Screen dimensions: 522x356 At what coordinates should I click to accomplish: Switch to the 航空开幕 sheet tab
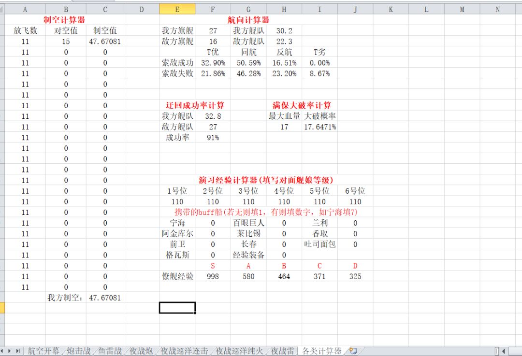tap(43, 351)
